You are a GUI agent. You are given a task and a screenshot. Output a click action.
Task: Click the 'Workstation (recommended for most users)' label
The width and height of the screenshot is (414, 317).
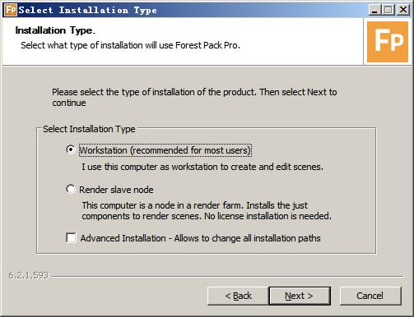pyautogui.click(x=165, y=150)
